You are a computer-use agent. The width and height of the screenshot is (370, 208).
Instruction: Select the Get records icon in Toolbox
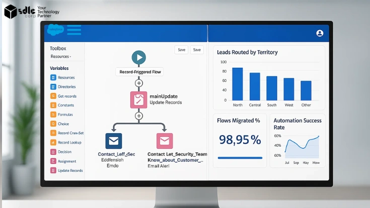[53, 96]
